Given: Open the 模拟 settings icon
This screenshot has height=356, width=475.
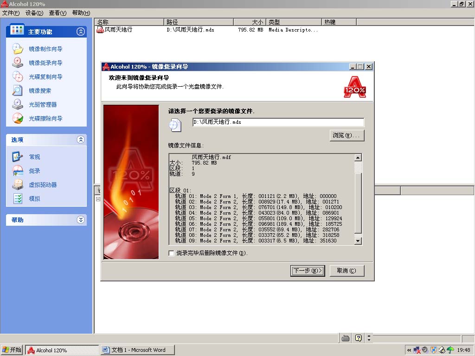Looking at the screenshot, I should click(17, 198).
